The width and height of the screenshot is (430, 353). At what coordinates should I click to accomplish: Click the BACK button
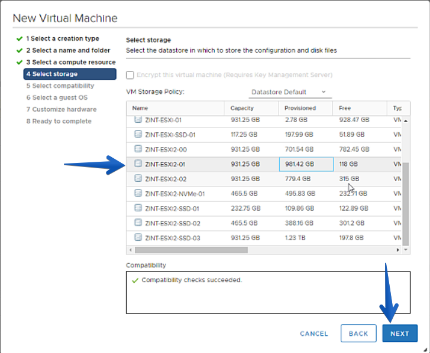click(x=358, y=334)
